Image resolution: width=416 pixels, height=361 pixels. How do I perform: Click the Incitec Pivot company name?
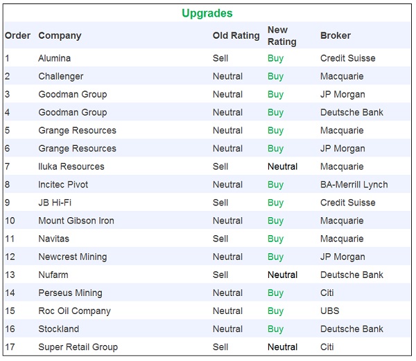(63, 185)
